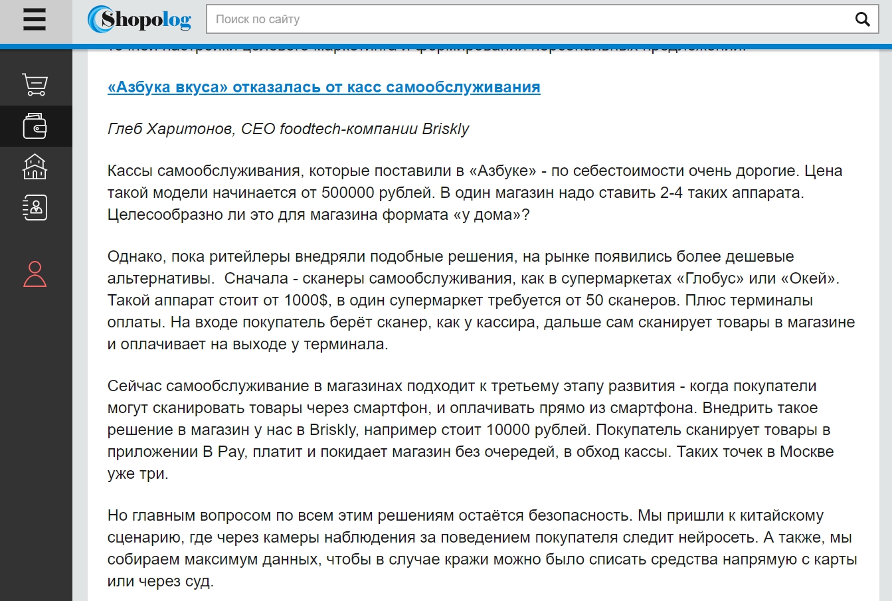Click the red user profile icon
The image size is (892, 601).
pos(35,274)
